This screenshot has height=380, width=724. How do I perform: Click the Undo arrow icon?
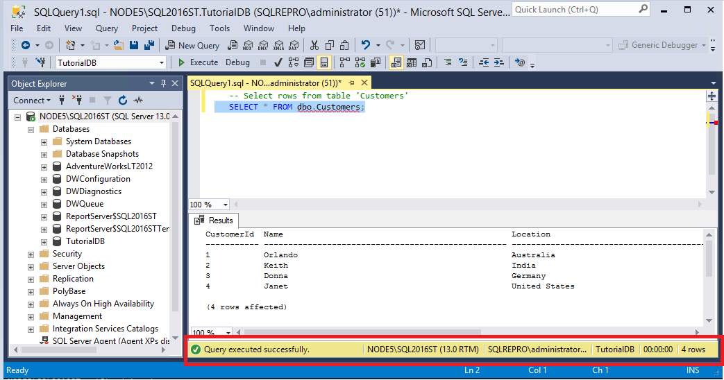[366, 45]
